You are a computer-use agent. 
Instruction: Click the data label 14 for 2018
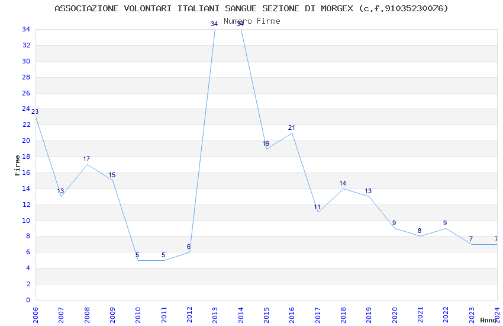[343, 183]
